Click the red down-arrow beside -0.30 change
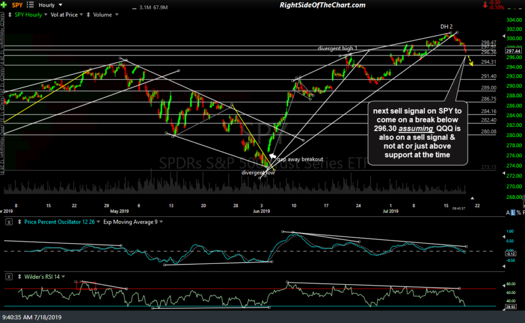Viewport: 525px width, 323px height. (x=485, y=5)
